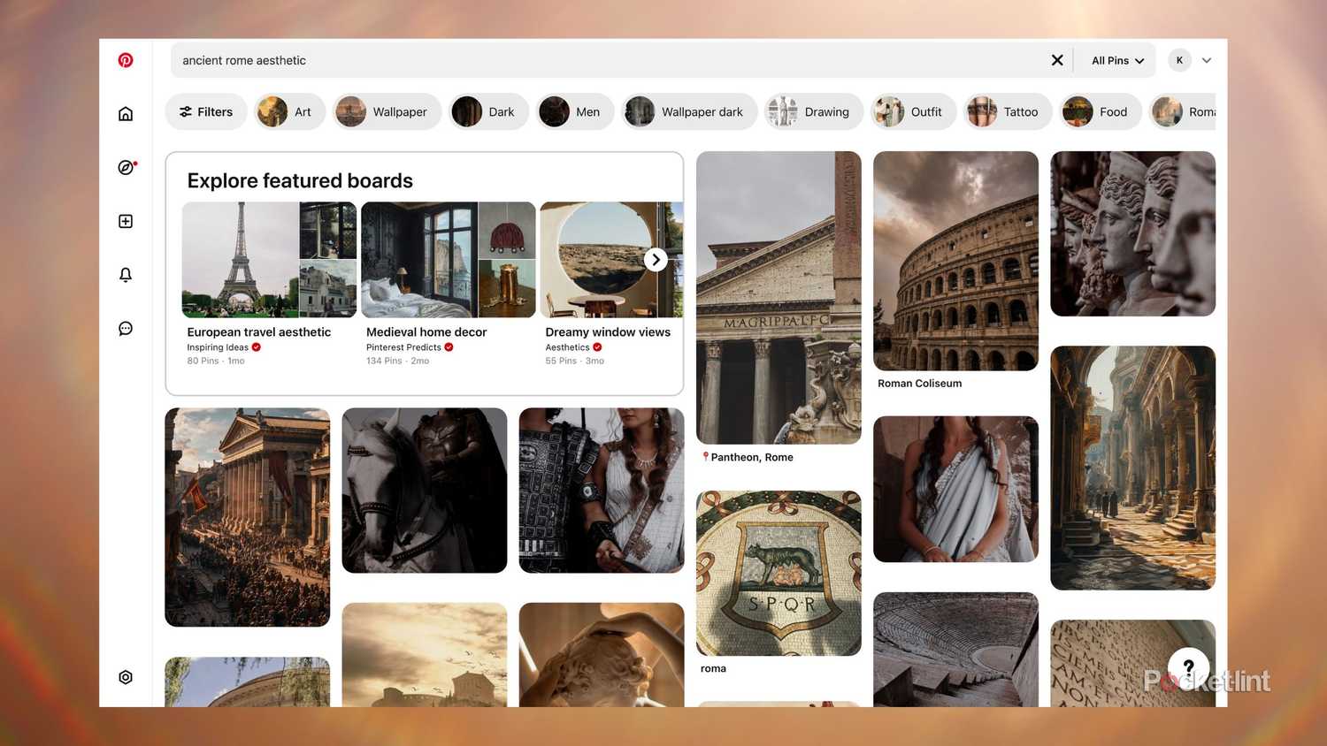Open the Pantheon, Rome location link
1327x746 pixels.
[750, 457]
